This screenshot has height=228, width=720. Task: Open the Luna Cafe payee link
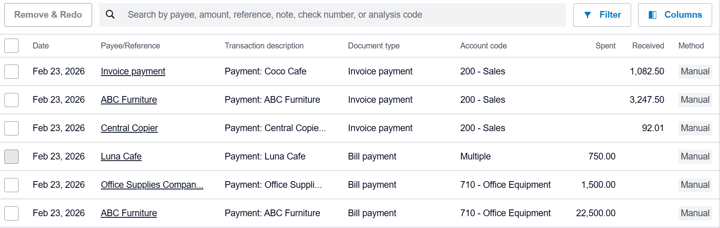coord(121,156)
